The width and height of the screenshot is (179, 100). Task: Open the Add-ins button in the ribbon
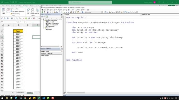28,11
